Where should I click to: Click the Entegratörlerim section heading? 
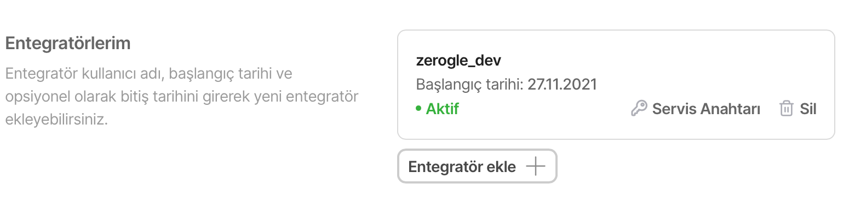(x=68, y=44)
